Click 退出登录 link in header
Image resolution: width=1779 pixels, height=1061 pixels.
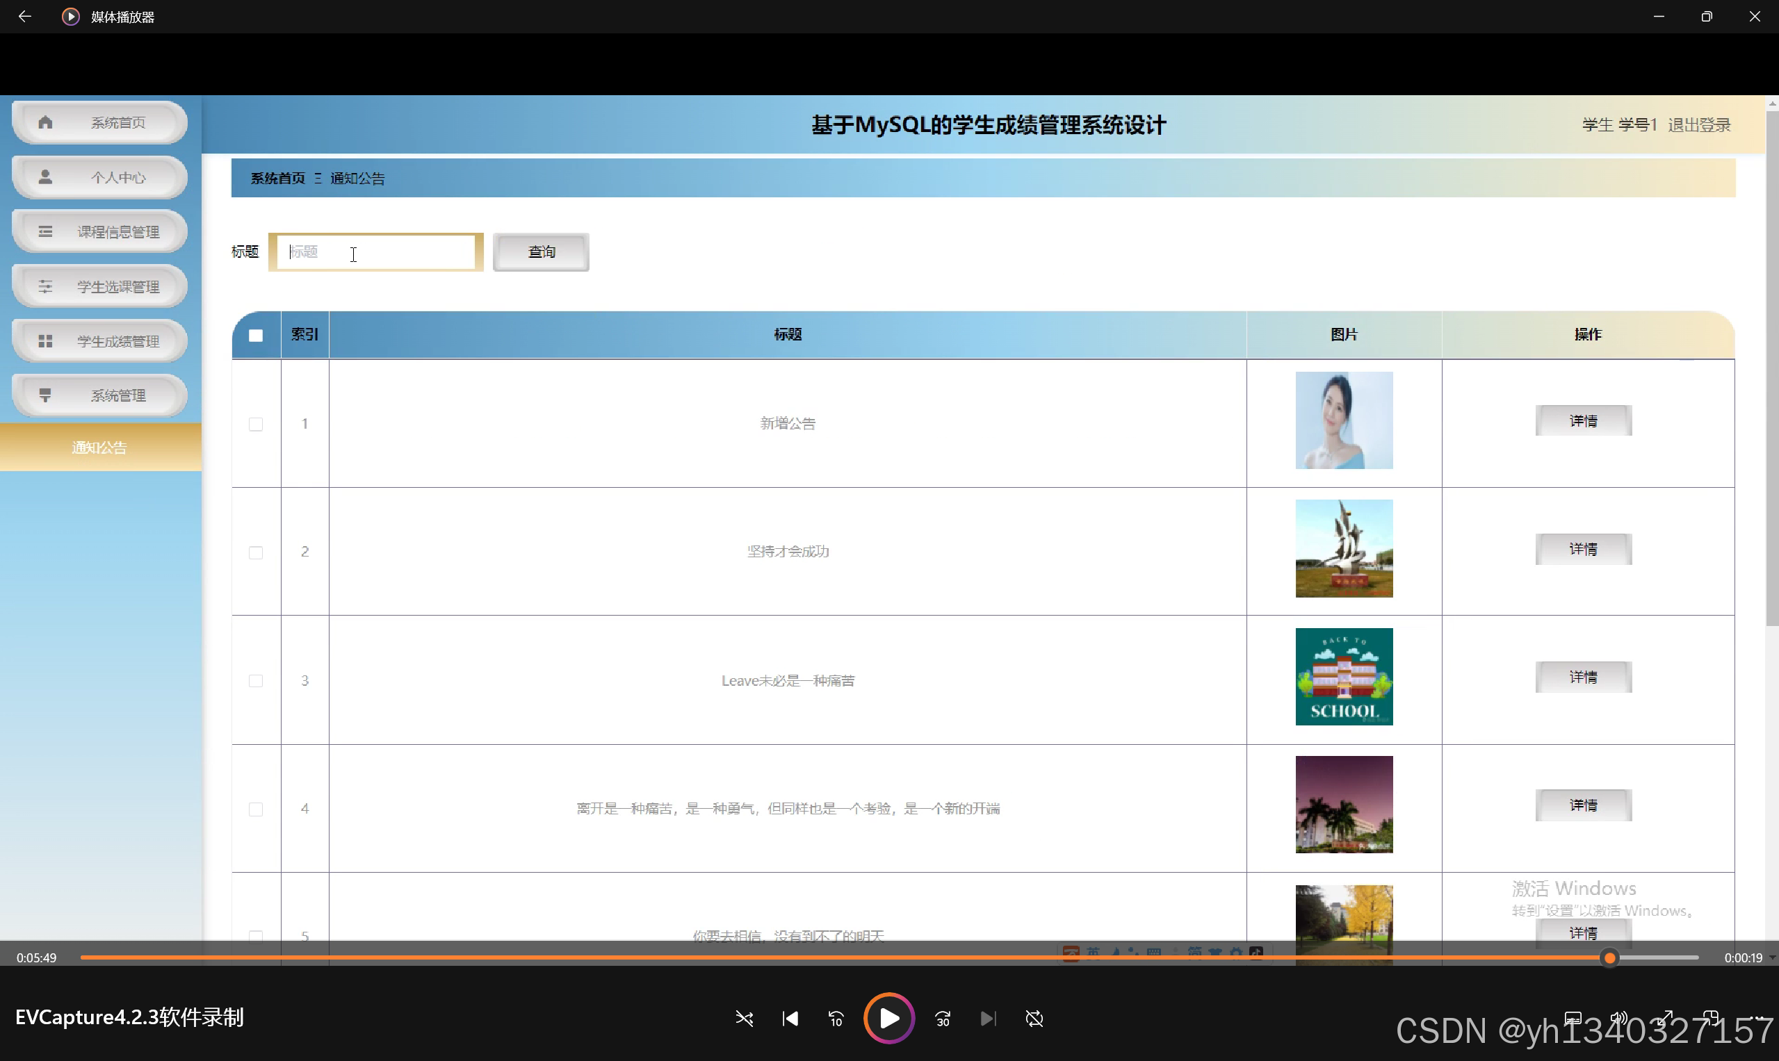click(1699, 125)
